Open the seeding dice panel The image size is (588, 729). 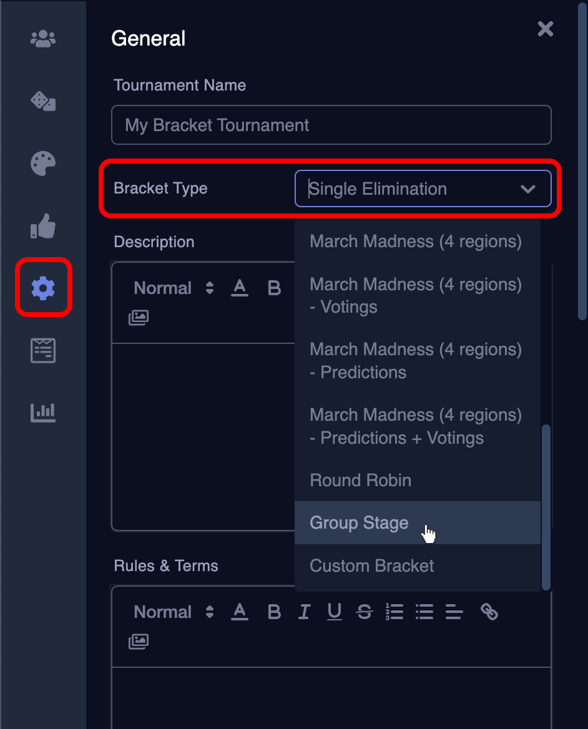click(x=42, y=100)
